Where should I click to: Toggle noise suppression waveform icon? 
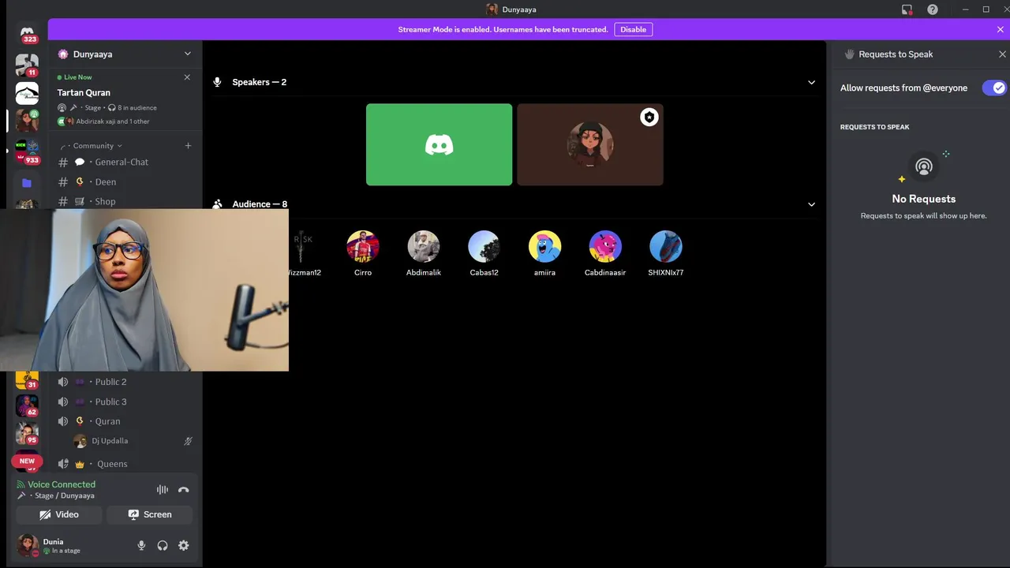pyautogui.click(x=163, y=490)
